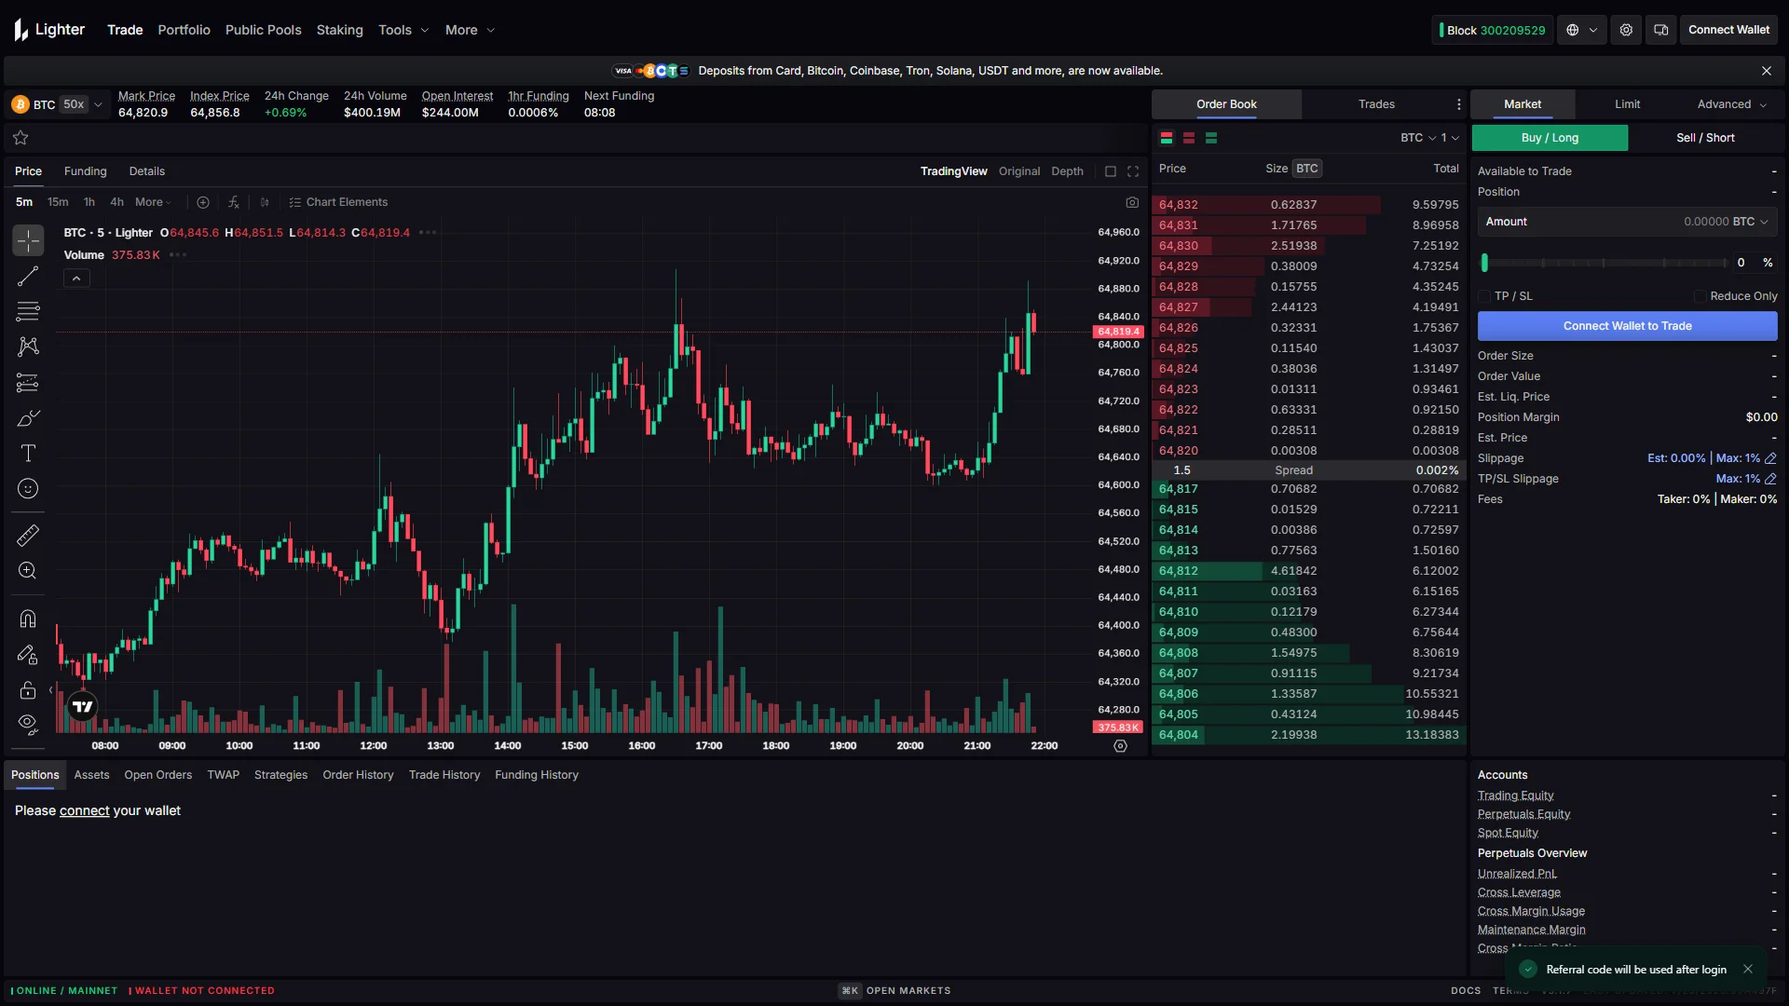This screenshot has width=1789, height=1006.
Task: Switch to Sell / Short side
Action: [x=1705, y=138]
